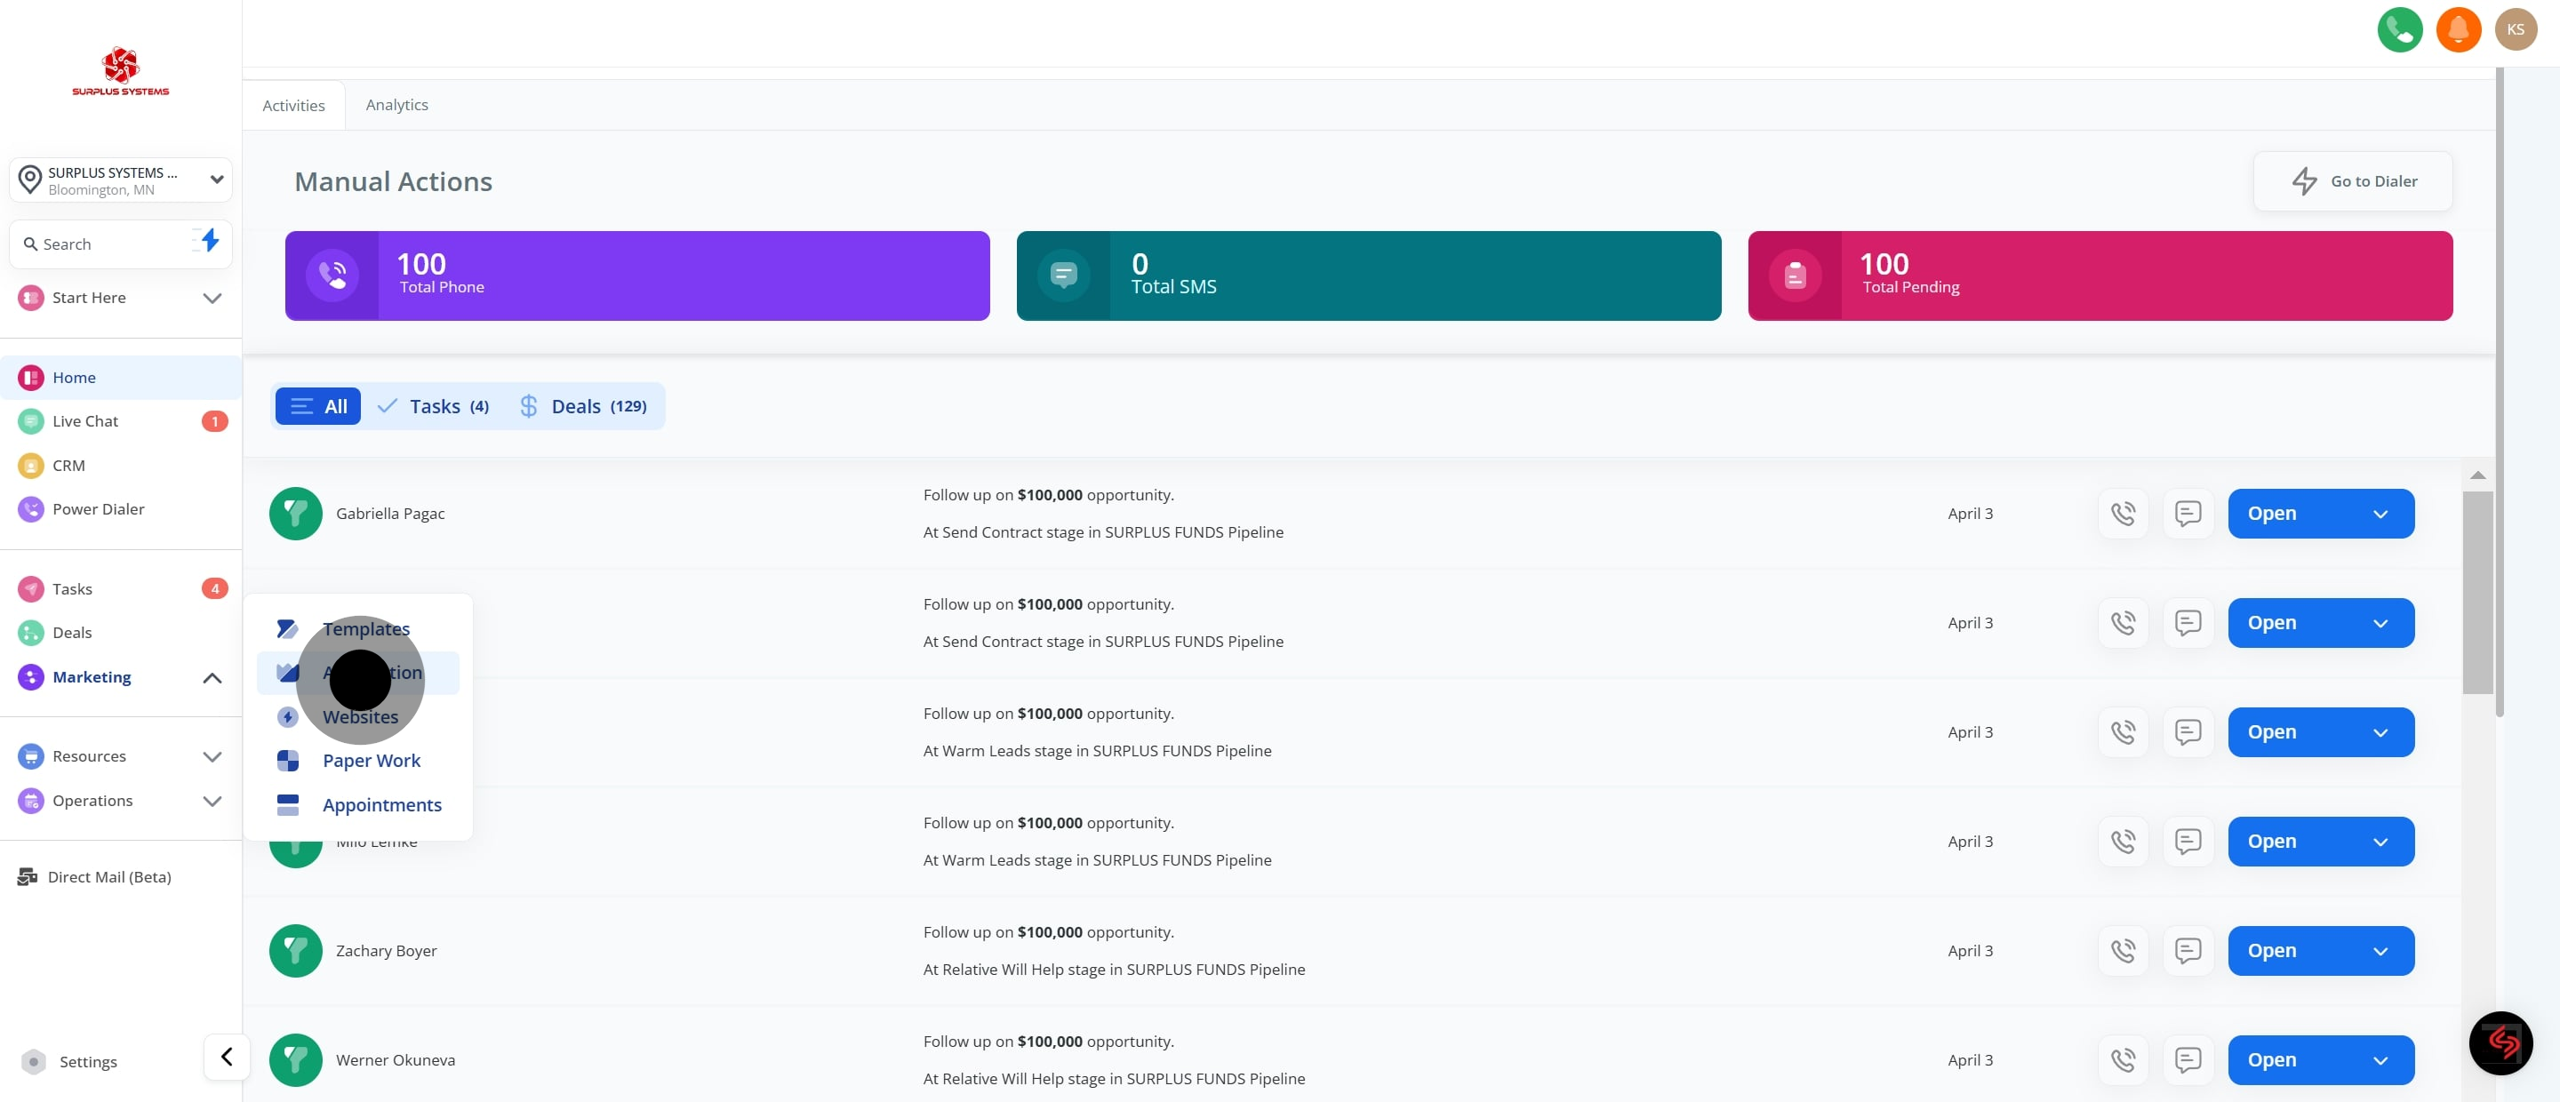Expand the Start Here section
This screenshot has width=2560, height=1102.
(211, 297)
